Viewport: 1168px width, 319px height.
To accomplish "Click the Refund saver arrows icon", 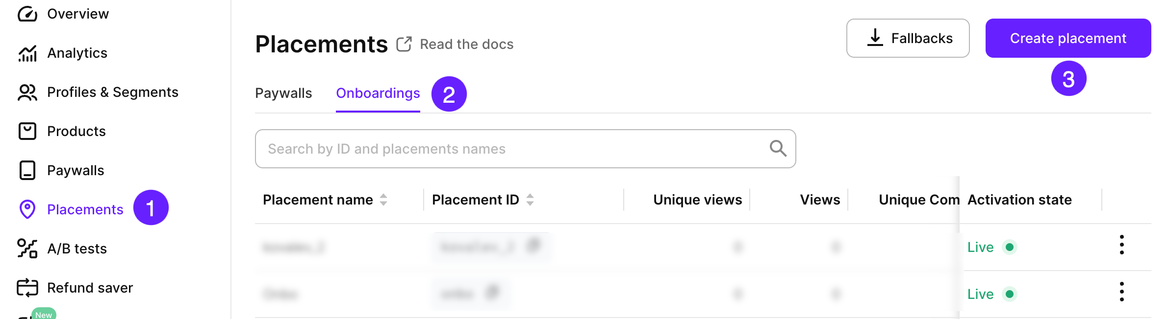I will click(27, 288).
